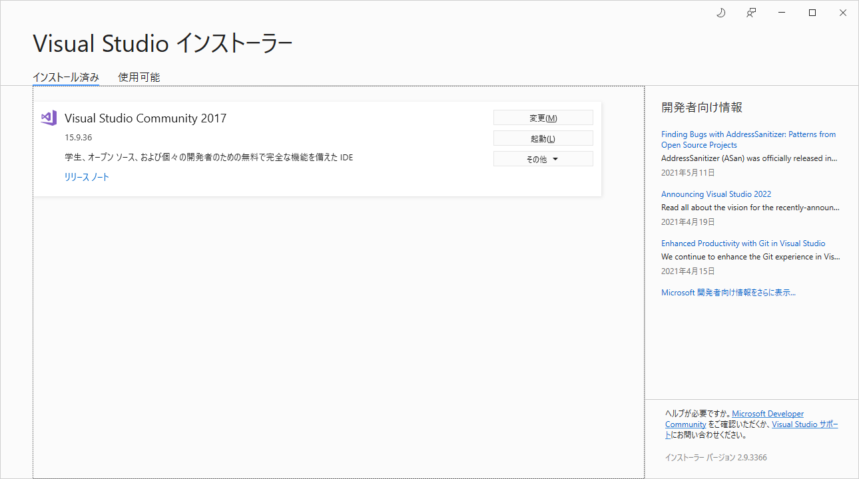Visit the Microsoft Developer Community link

[767, 413]
